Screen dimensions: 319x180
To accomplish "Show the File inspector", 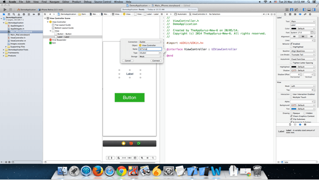I will [x=285, y=14].
